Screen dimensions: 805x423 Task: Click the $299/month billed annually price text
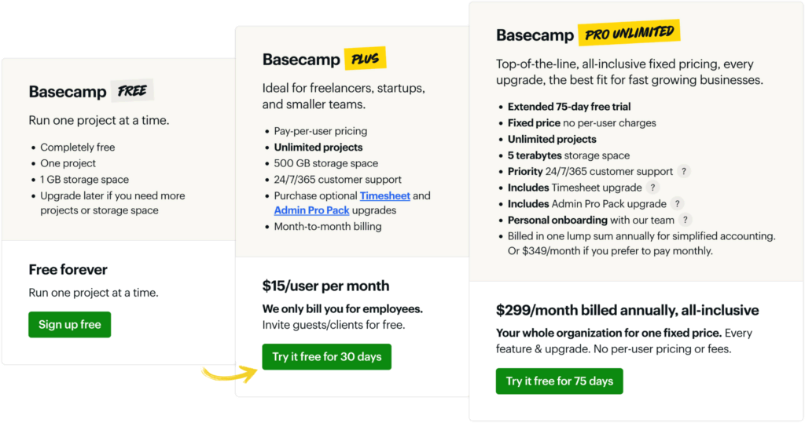point(627,310)
